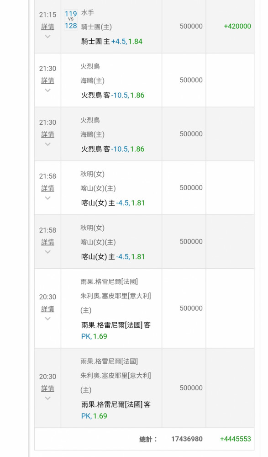Image resolution: width=268 pixels, height=457 pixels.
Task: Open 詳情 link for the 21:15 bet
Action: 47,27
